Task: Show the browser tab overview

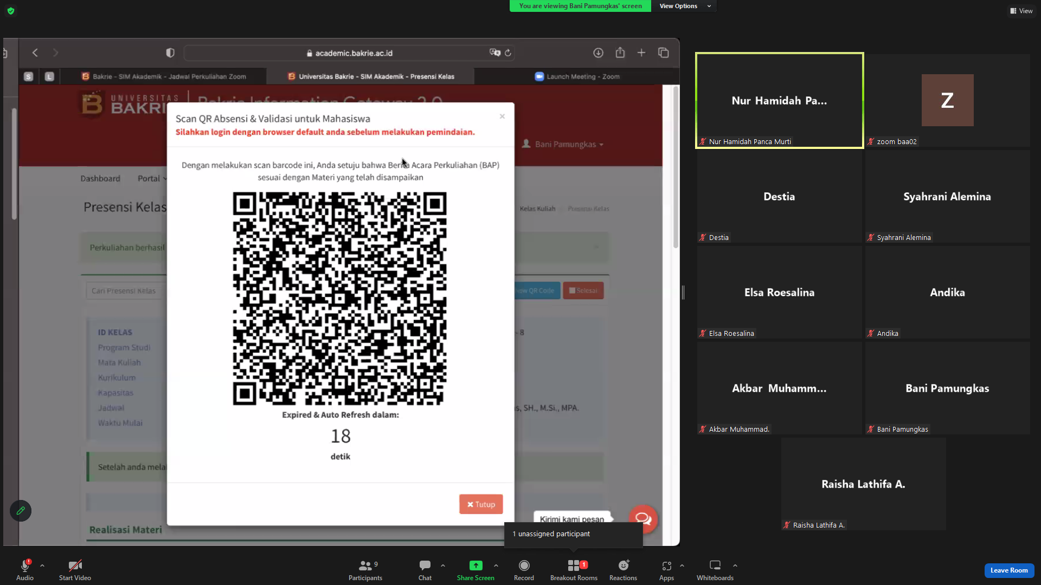Action: point(664,53)
